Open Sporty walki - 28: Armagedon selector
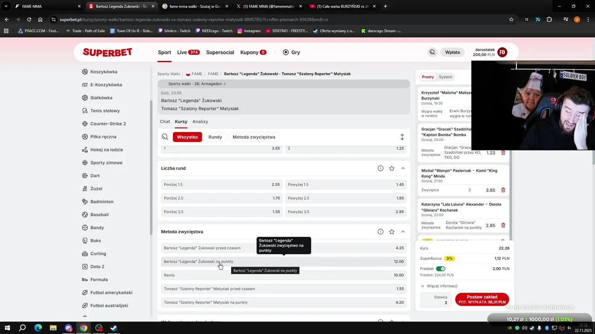The image size is (595, 334). (197, 84)
